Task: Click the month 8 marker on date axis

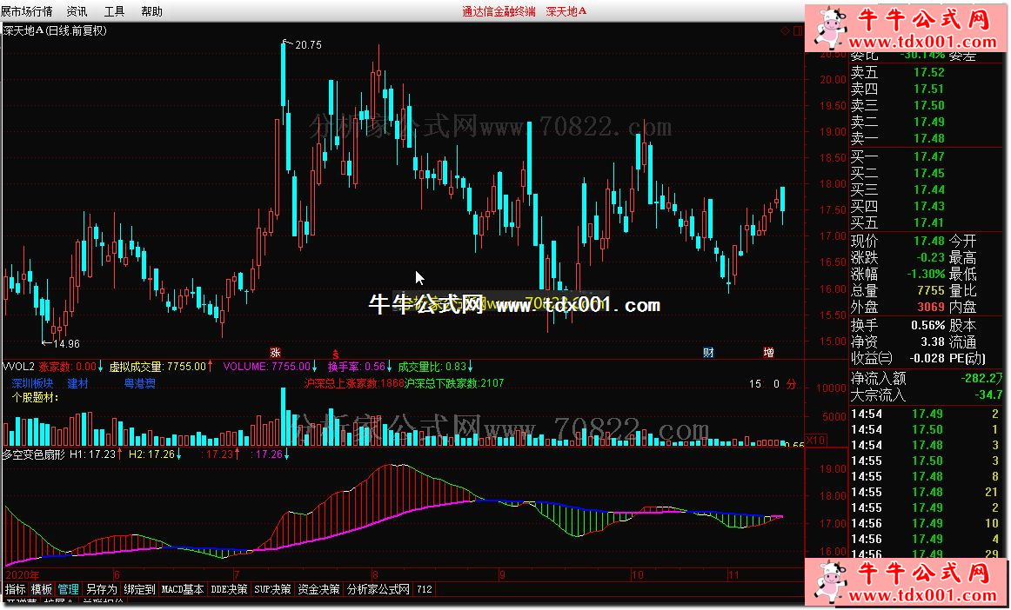Action: coord(375,575)
